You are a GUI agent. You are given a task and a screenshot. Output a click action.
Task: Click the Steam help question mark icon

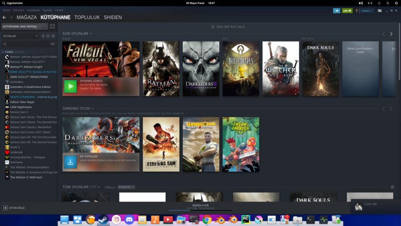pyautogui.click(x=356, y=11)
